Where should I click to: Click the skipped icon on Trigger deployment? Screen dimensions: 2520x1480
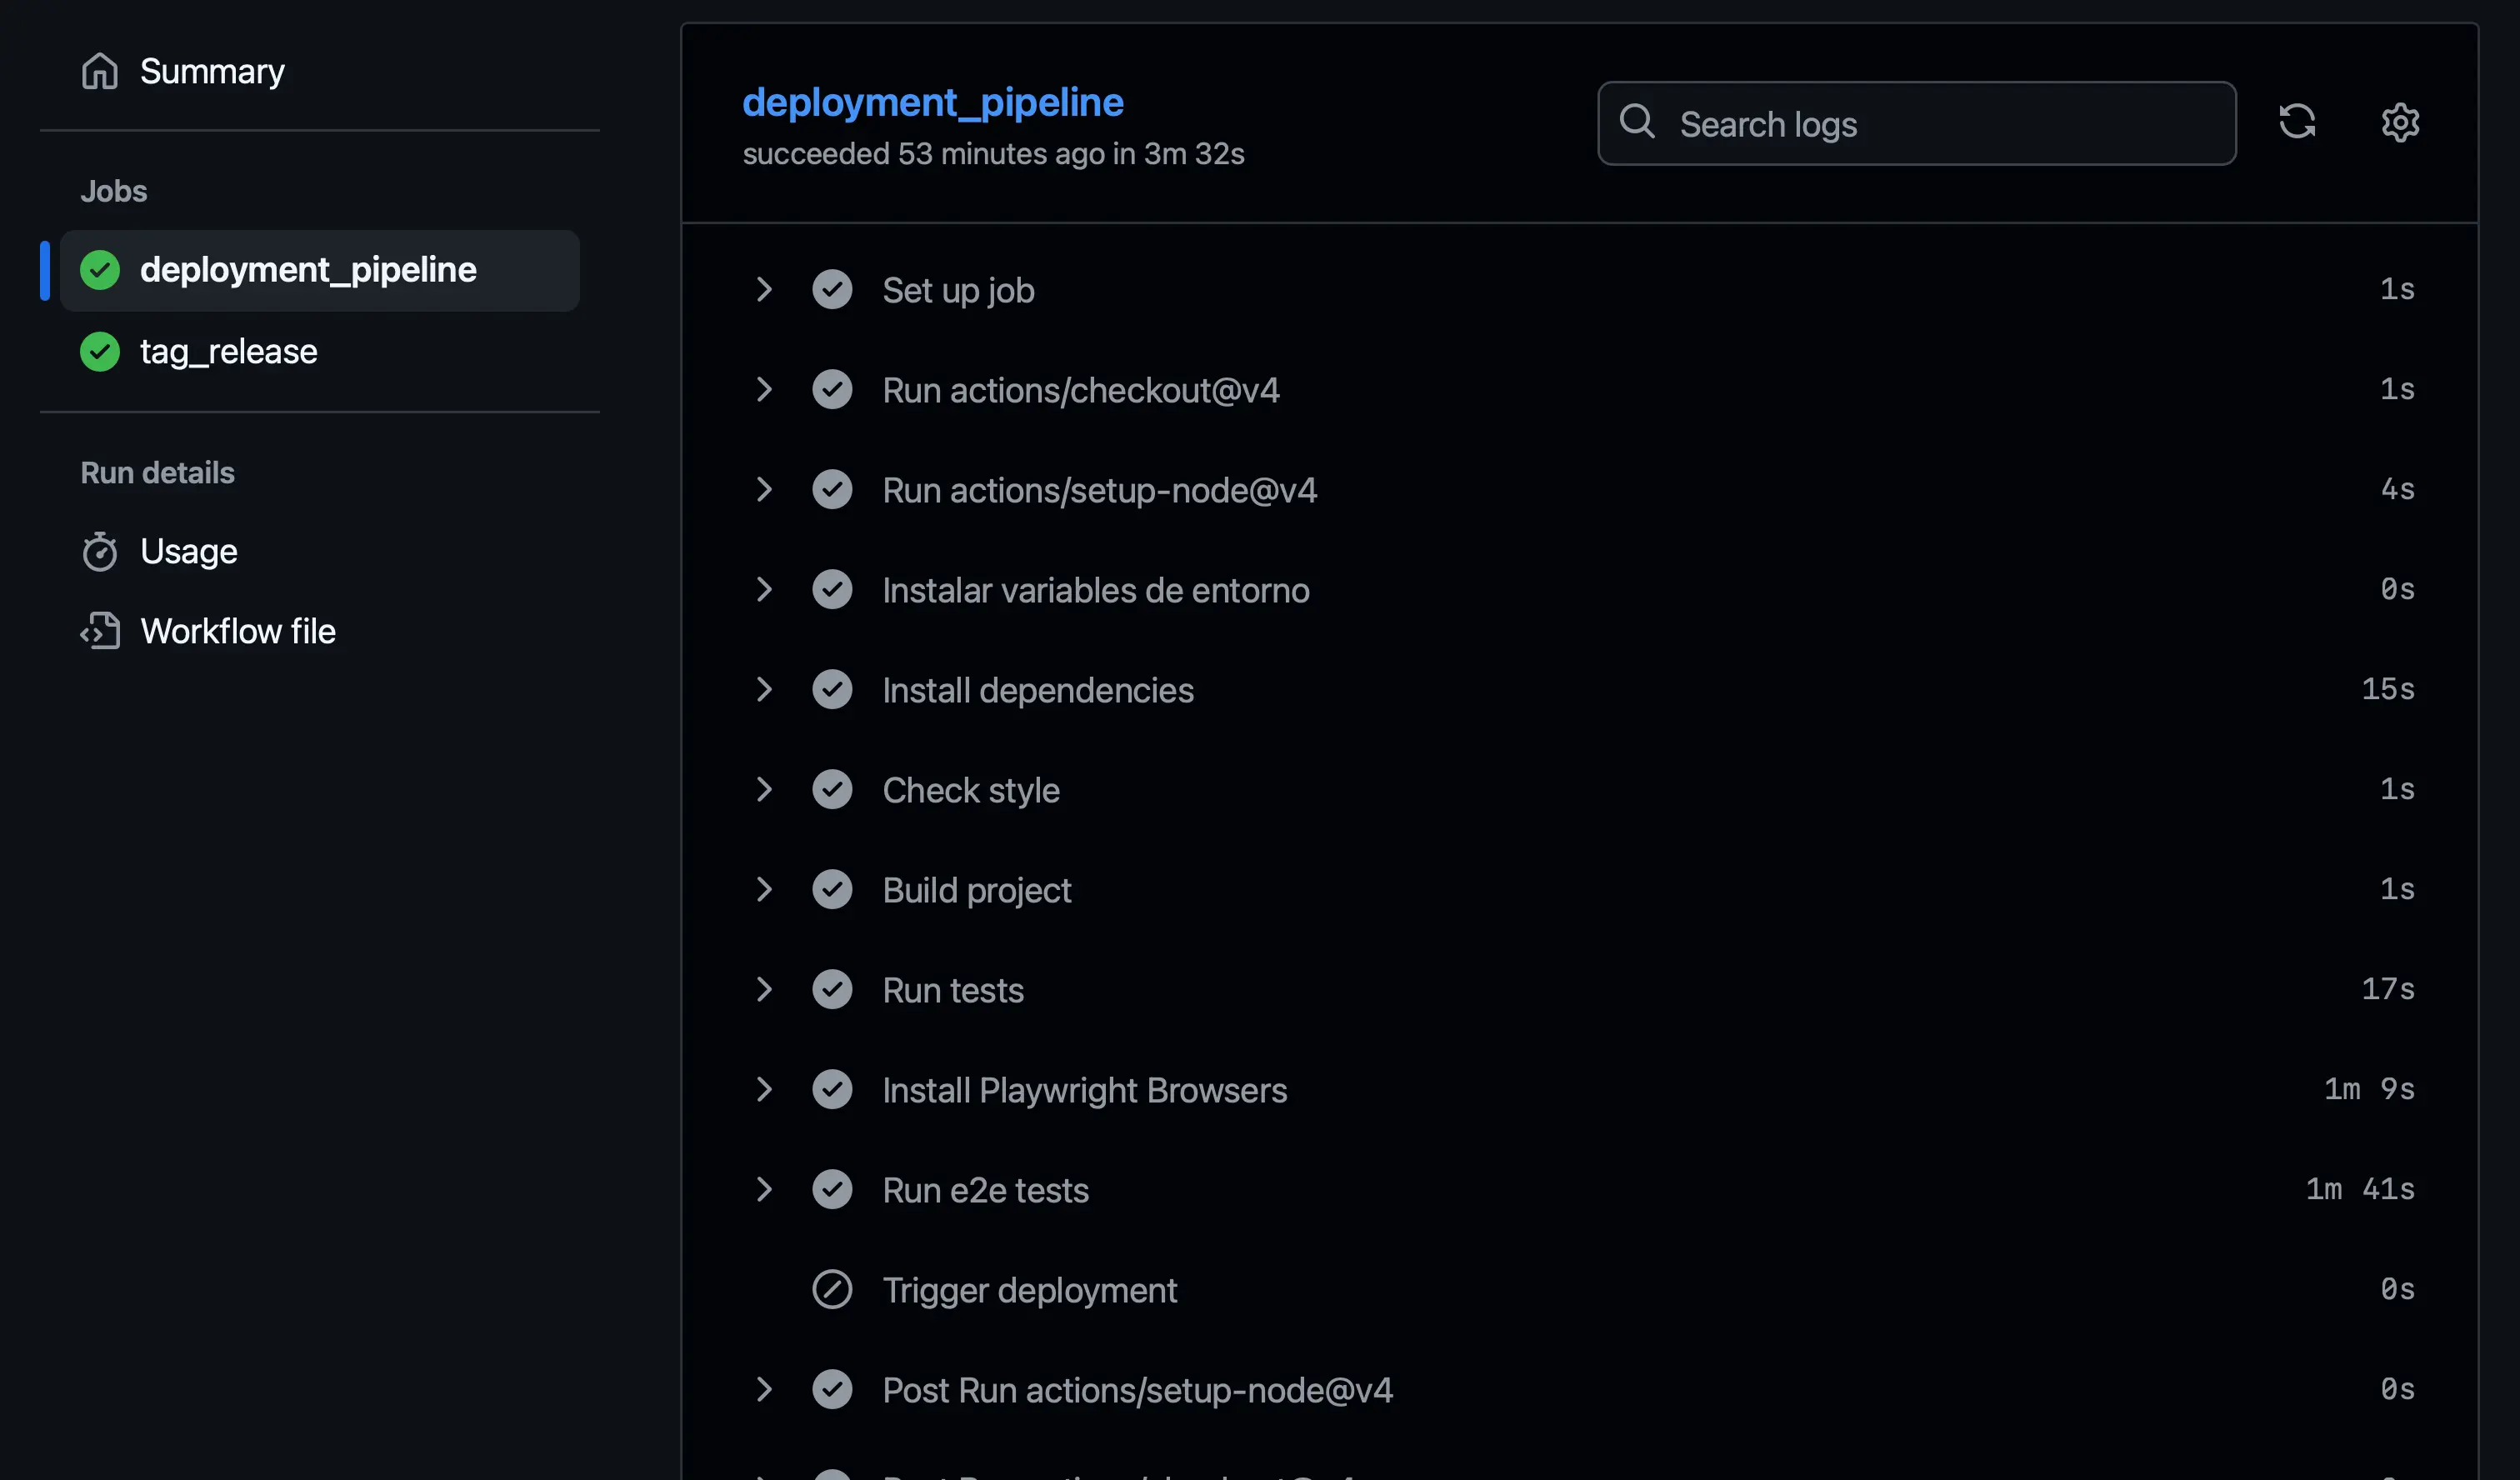(x=832, y=1290)
